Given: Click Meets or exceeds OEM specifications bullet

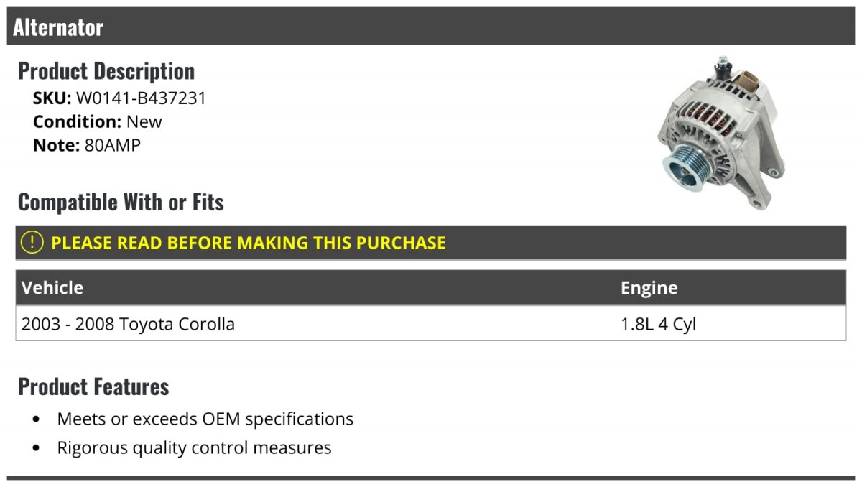Looking at the screenshot, I should pos(205,419).
